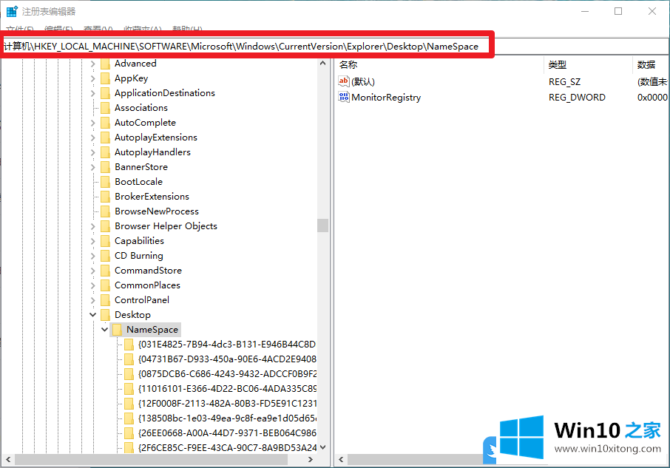
Task: Select the {0875DCB6-C686-4243 subkey
Action: click(x=227, y=374)
